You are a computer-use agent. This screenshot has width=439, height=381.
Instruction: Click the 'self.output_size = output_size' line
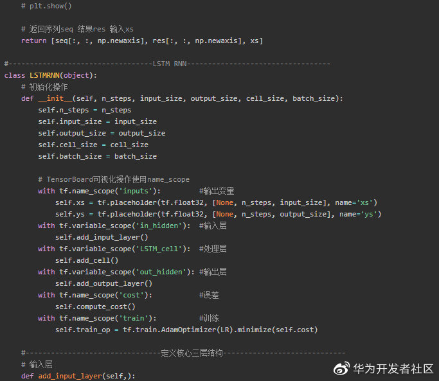(102, 133)
